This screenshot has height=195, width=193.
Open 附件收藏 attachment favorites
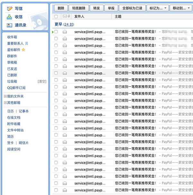click(14, 124)
